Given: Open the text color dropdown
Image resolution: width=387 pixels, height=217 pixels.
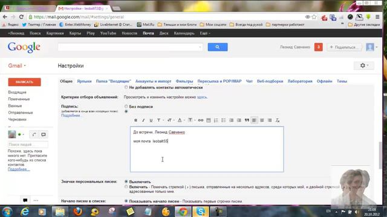Looking at the screenshot, I should [181, 121].
